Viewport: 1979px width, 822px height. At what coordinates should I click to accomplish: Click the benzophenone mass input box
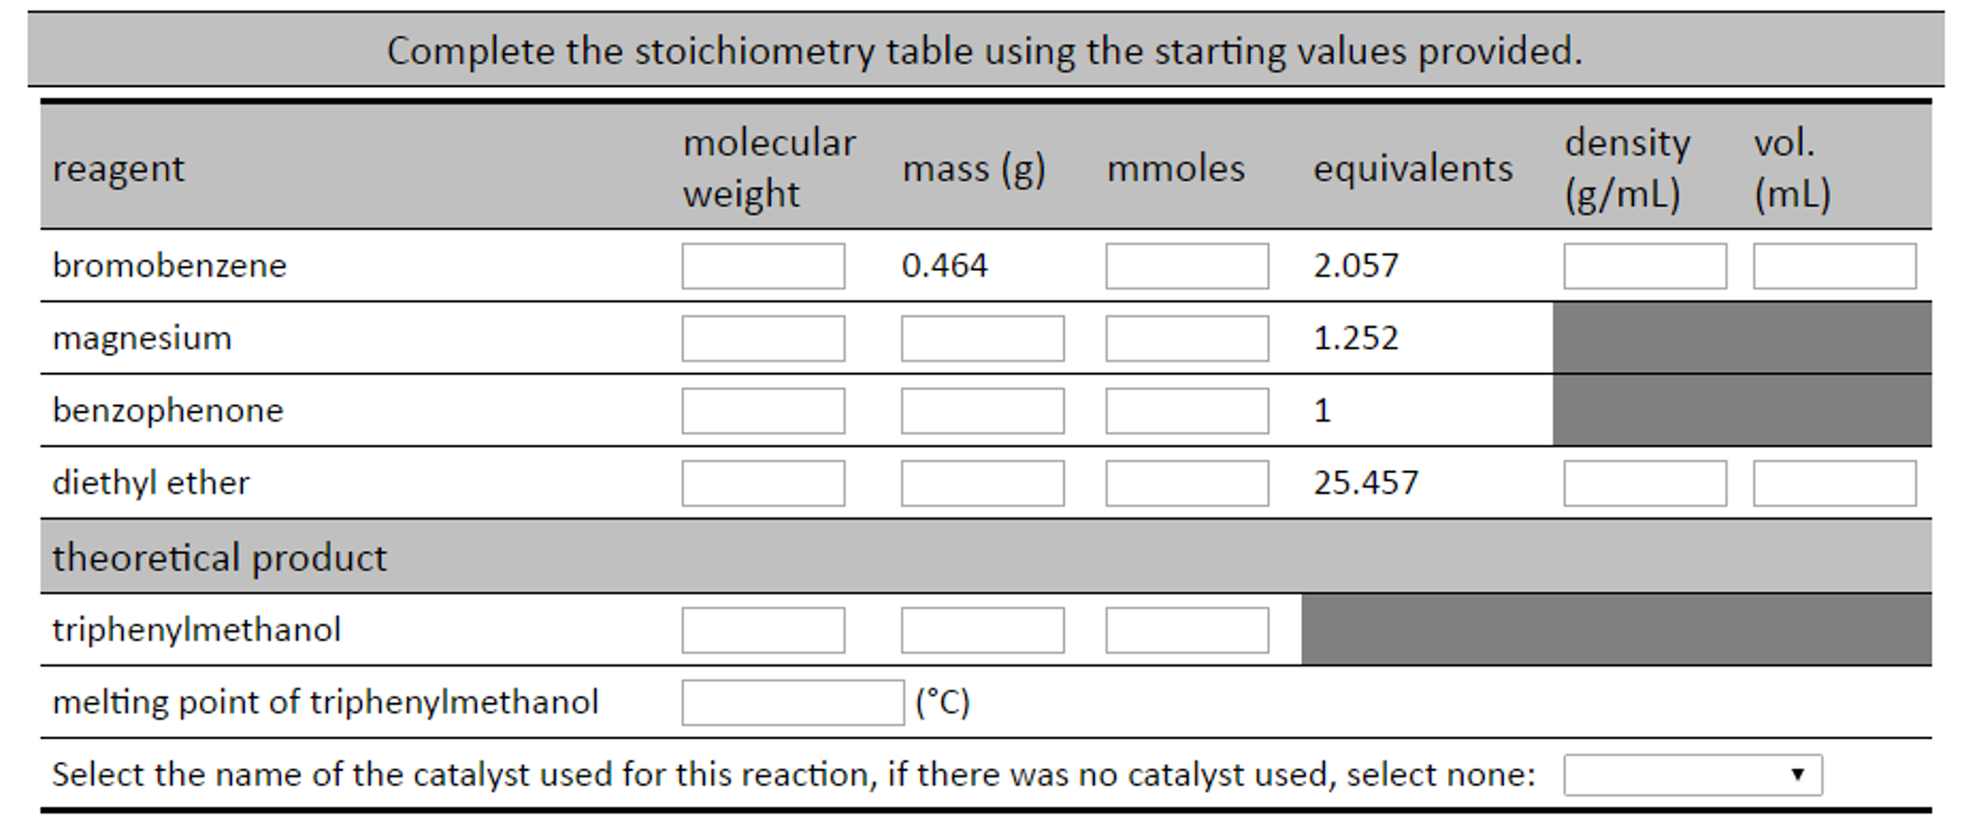[x=982, y=410]
